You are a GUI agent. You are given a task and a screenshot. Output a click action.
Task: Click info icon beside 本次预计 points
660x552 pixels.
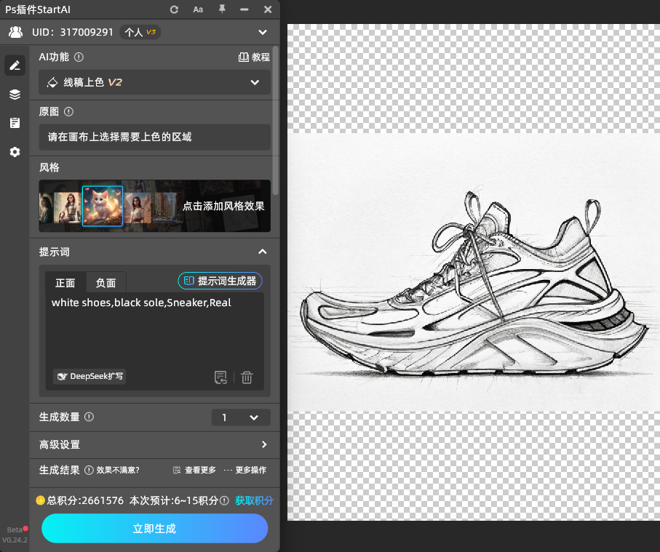pos(225,500)
